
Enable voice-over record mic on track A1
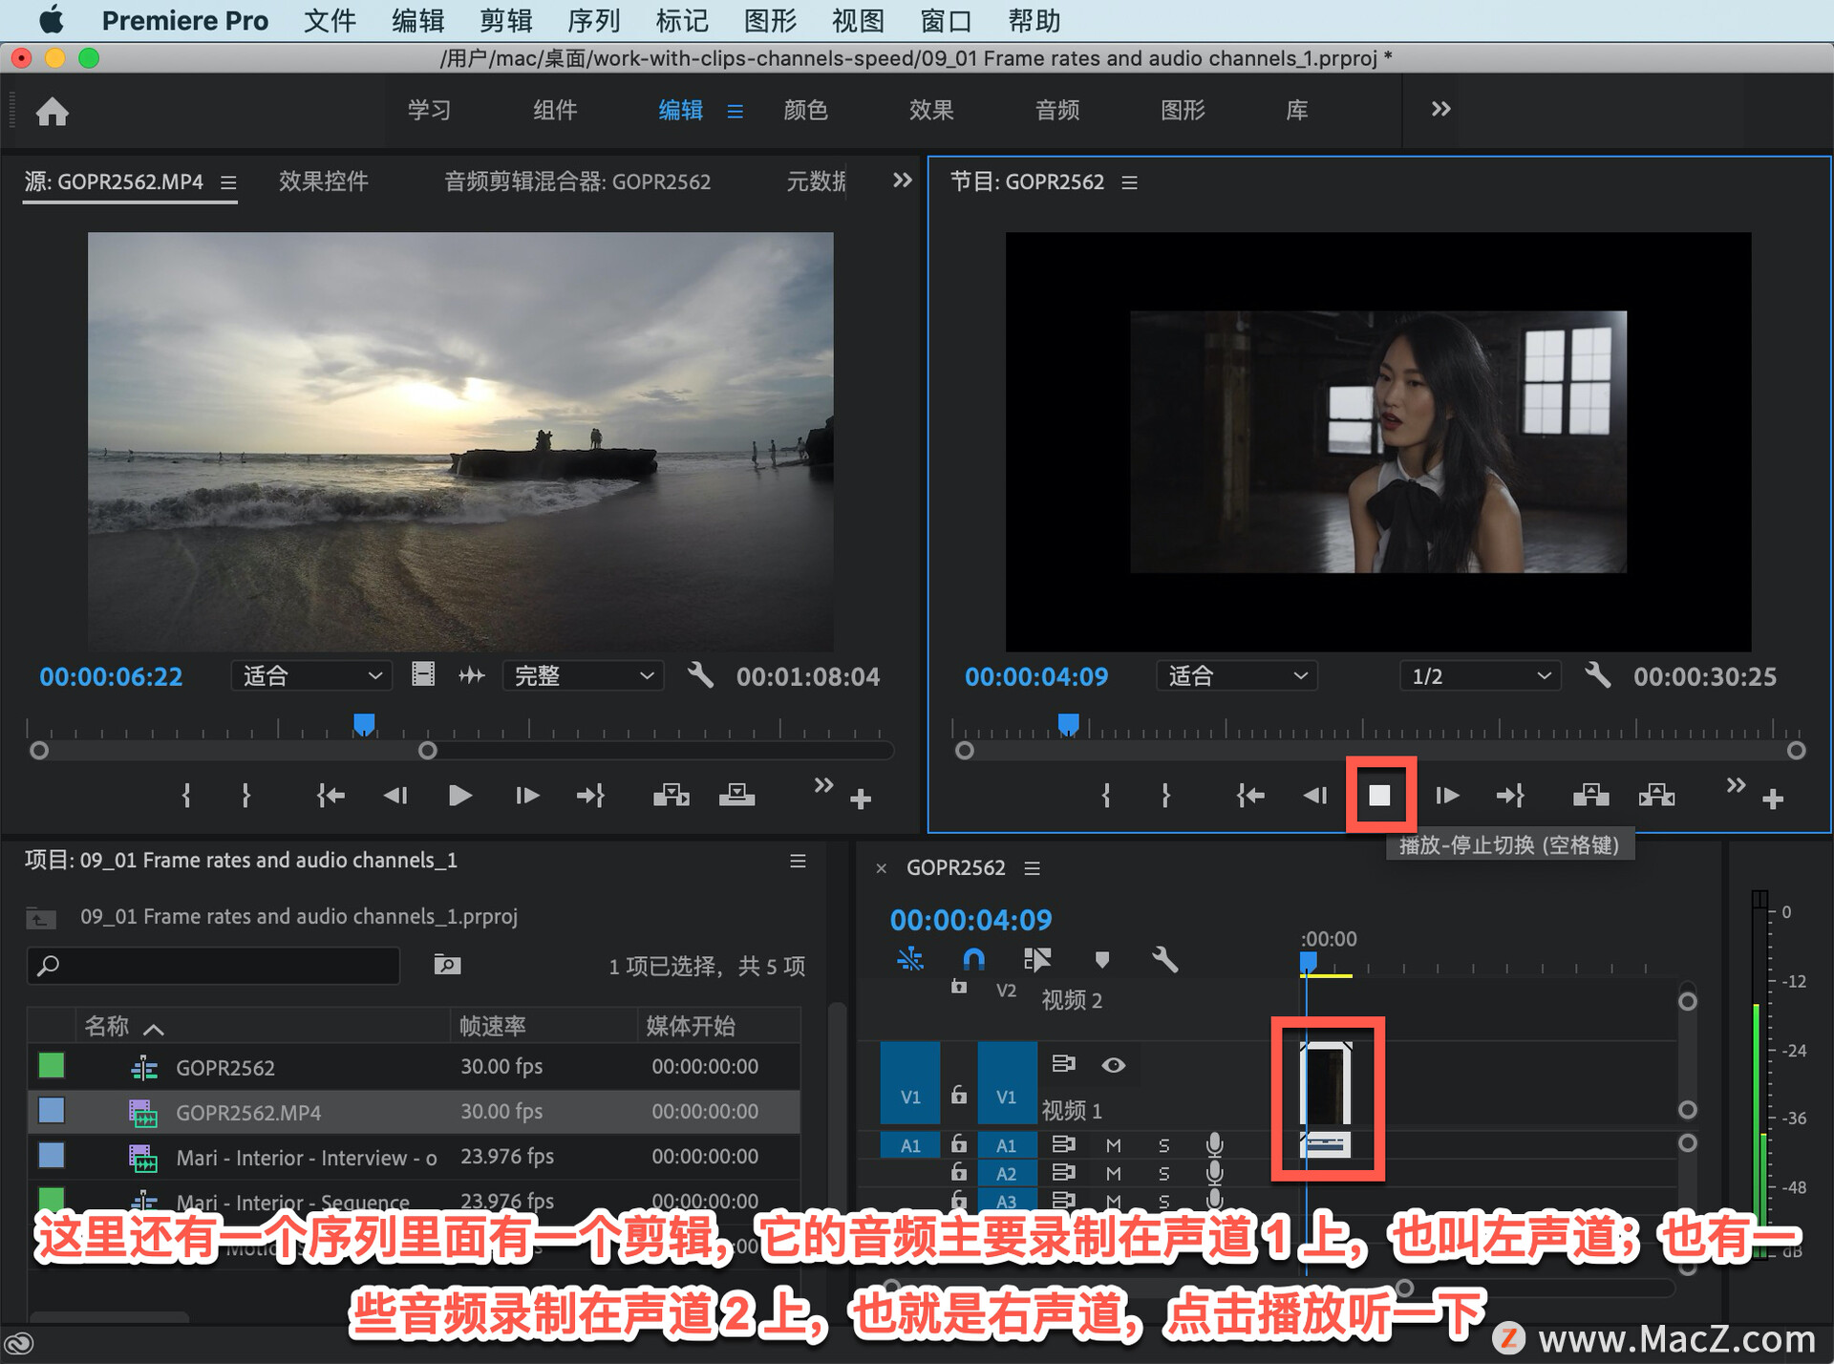pyautogui.click(x=1215, y=1146)
